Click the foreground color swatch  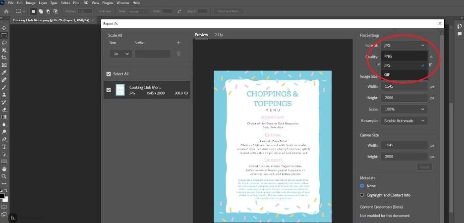2,196
